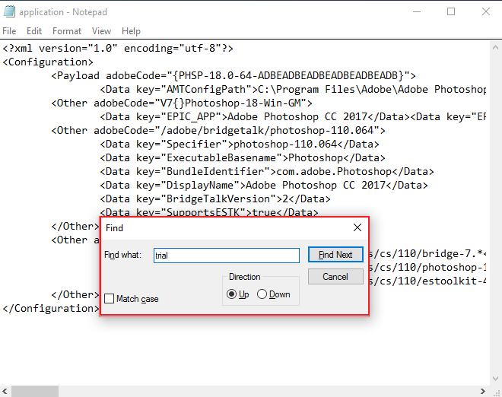Open the Help menu
The image size is (502, 397).
coord(131,31)
